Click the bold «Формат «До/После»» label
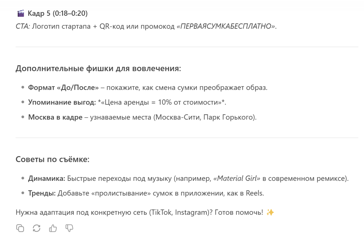This screenshot has height=240, width=364. (x=63, y=88)
